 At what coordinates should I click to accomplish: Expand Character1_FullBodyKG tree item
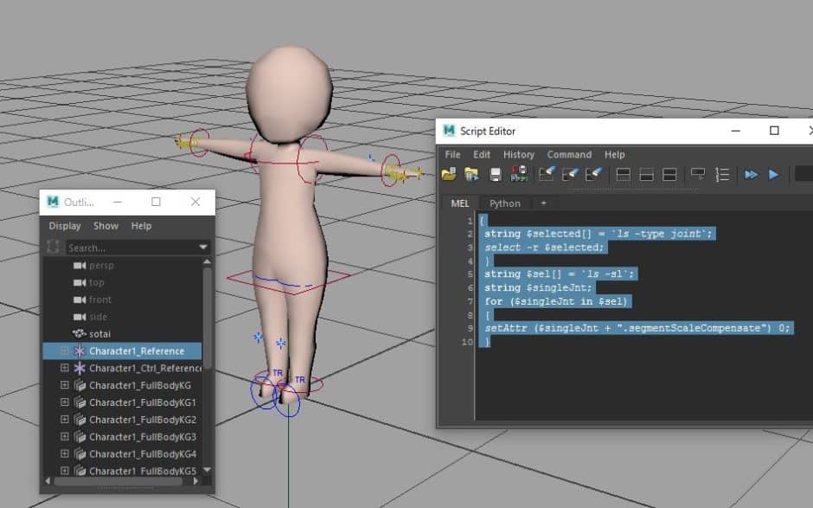tap(65, 384)
